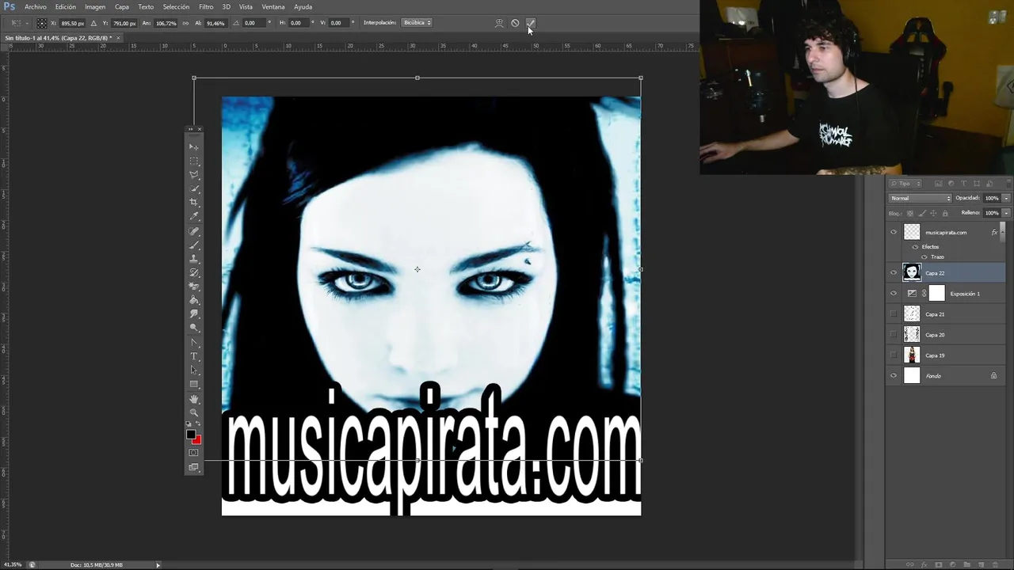The image size is (1014, 570).
Task: Open the Opacidad slider dropdown arrow
Action: coord(1006,198)
